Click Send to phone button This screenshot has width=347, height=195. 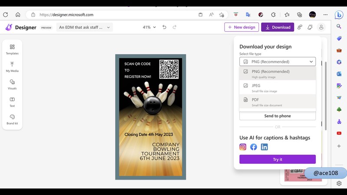tap(278, 116)
